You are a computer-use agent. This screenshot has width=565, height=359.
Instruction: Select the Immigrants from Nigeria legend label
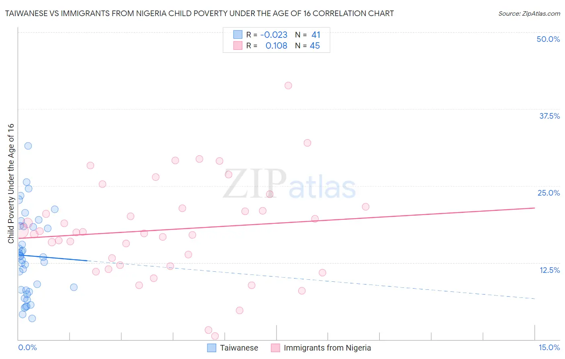(327, 348)
